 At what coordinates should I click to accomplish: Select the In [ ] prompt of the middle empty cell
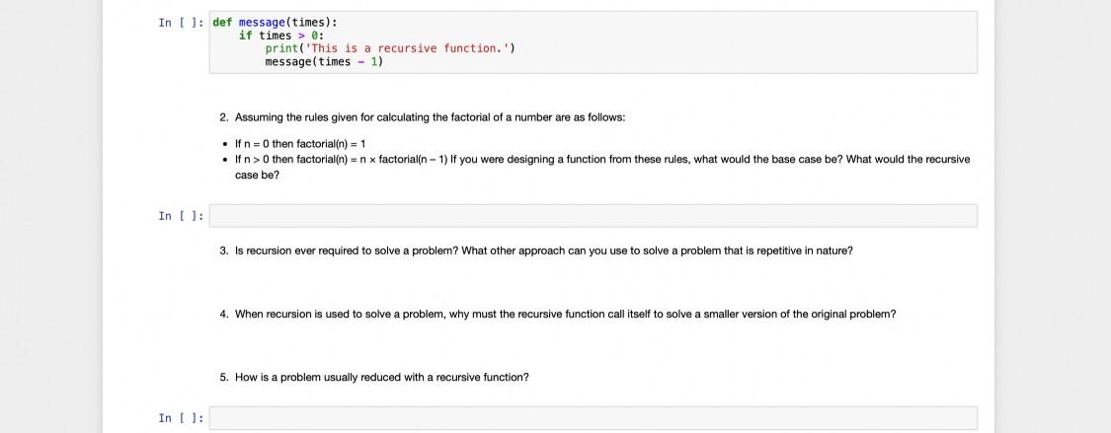182,216
